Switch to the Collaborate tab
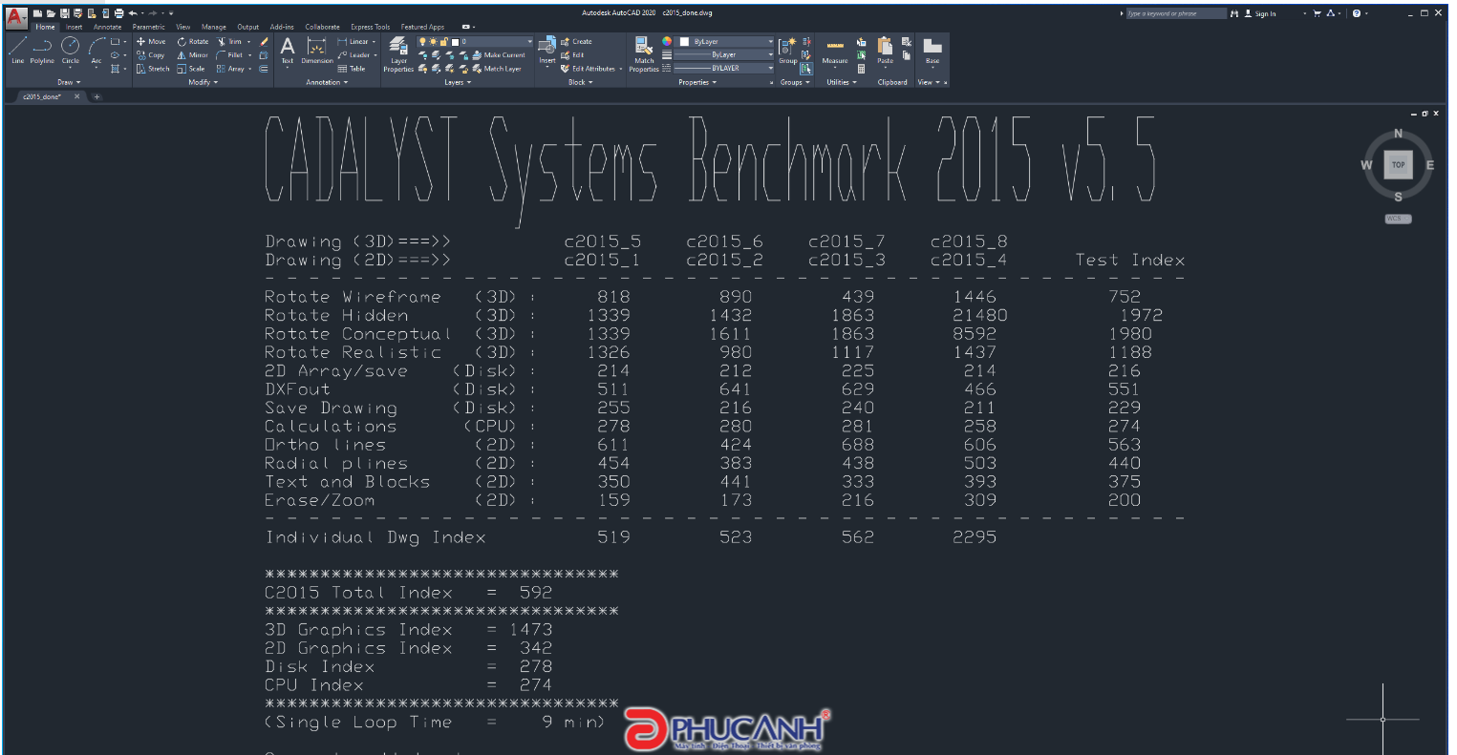 coord(322,27)
